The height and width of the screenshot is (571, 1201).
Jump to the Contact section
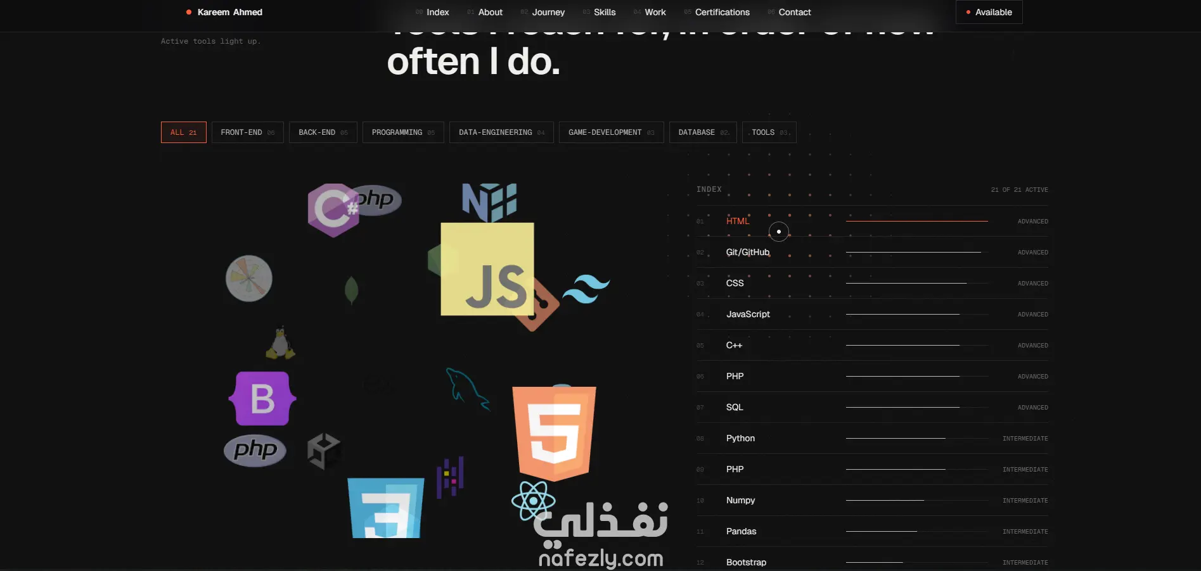789,12
